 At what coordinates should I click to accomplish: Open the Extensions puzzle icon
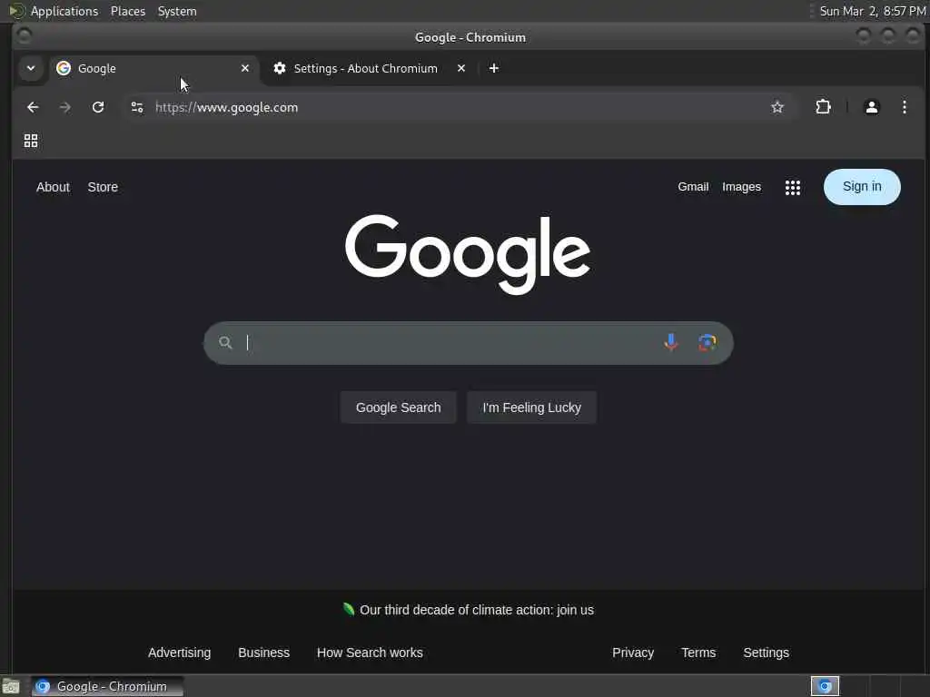click(x=823, y=107)
